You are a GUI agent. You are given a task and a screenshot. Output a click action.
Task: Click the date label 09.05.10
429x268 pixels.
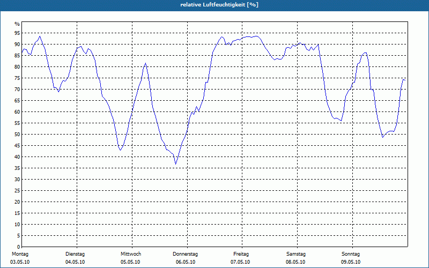(x=351, y=262)
